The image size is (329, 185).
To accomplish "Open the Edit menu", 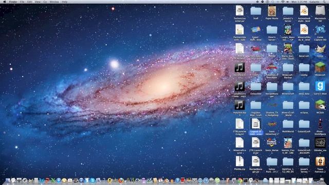I will point(29,2).
